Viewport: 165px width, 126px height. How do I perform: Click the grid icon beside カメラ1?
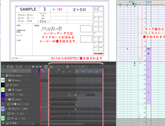click(x=13, y=109)
